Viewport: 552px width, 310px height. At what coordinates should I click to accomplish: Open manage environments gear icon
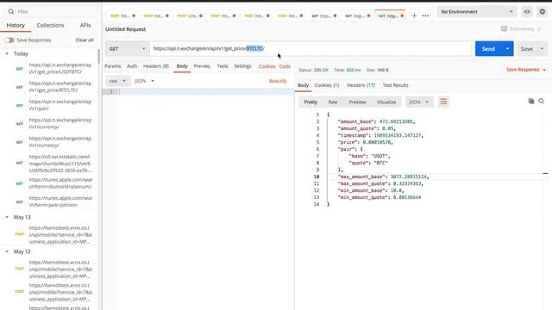[x=543, y=11]
